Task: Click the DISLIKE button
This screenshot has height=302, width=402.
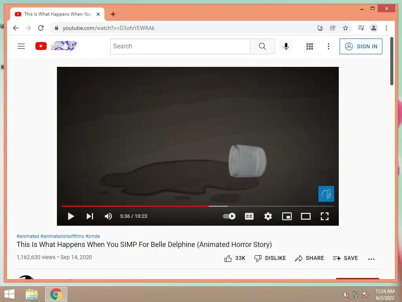Action: click(x=270, y=258)
